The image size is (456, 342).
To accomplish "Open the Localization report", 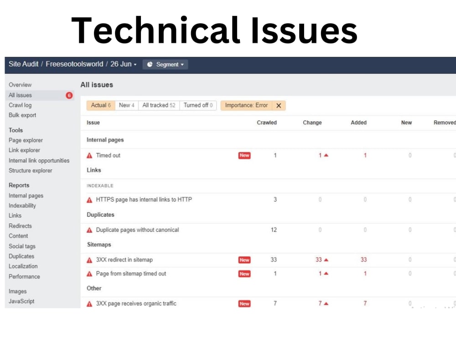I will point(23,266).
